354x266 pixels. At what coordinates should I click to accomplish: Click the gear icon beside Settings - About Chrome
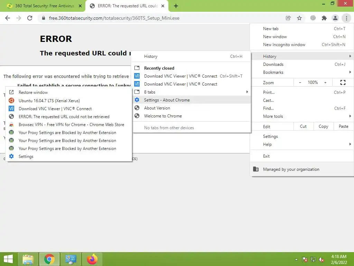137,100
